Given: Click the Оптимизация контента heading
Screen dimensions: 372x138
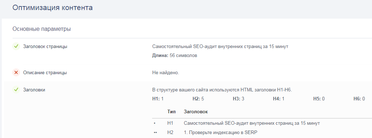Looking at the screenshot, I should (52, 8).
